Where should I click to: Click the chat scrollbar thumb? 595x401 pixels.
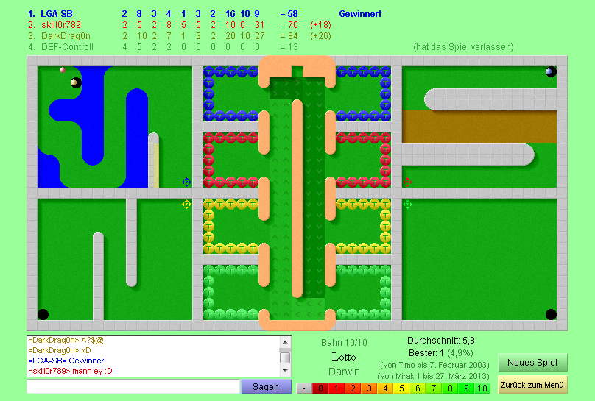[285, 358]
